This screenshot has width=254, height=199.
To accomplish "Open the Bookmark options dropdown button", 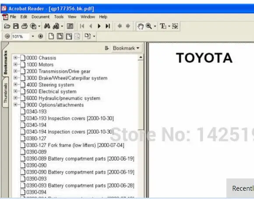I will 126,48.
